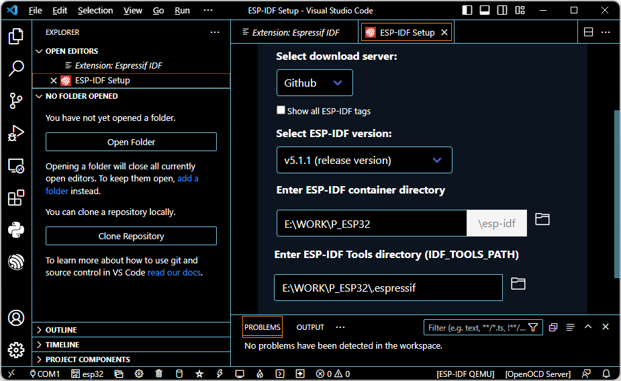Click full clean trash icon in status bar
Viewport: 621px width, 381px height.
click(x=159, y=374)
